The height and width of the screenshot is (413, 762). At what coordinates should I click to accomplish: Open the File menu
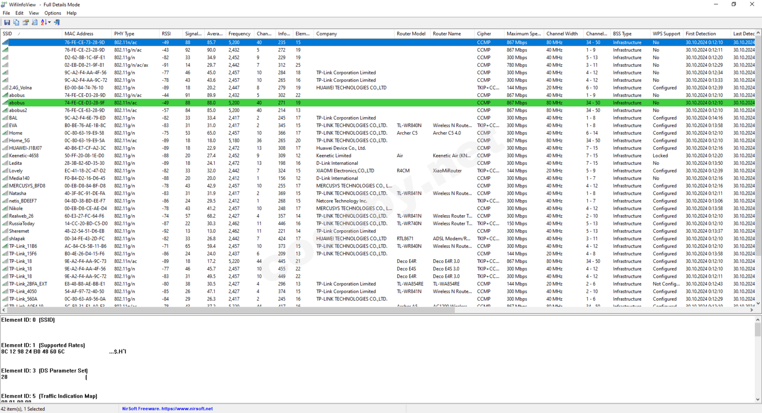(x=6, y=13)
